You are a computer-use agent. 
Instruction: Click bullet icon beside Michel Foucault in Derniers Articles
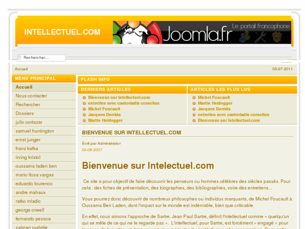point(84,109)
